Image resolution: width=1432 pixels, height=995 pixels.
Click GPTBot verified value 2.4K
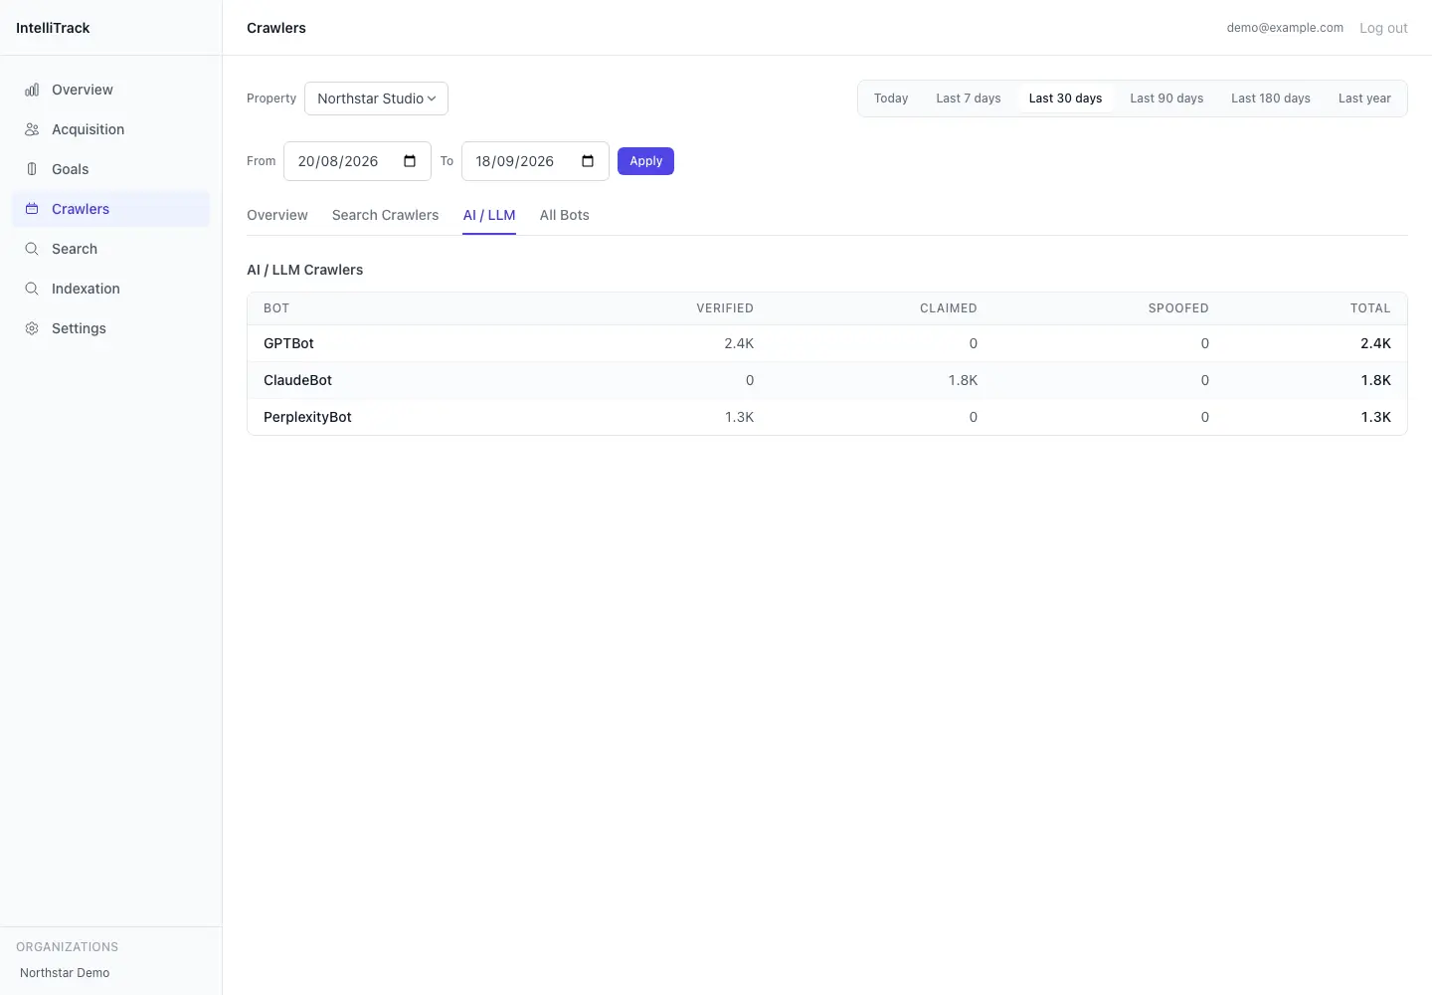pos(739,343)
